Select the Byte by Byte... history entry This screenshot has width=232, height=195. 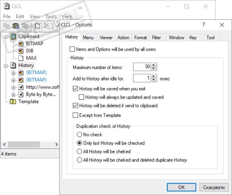click(41, 94)
